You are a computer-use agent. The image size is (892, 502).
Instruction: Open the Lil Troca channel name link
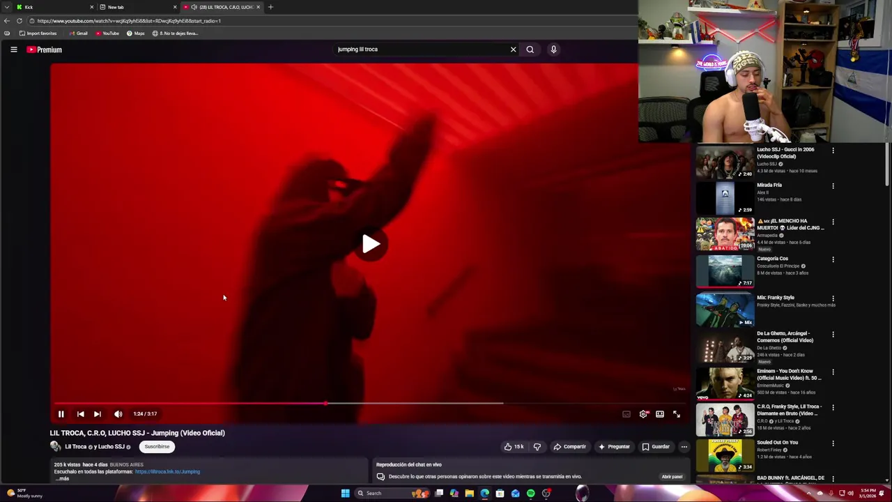point(75,447)
